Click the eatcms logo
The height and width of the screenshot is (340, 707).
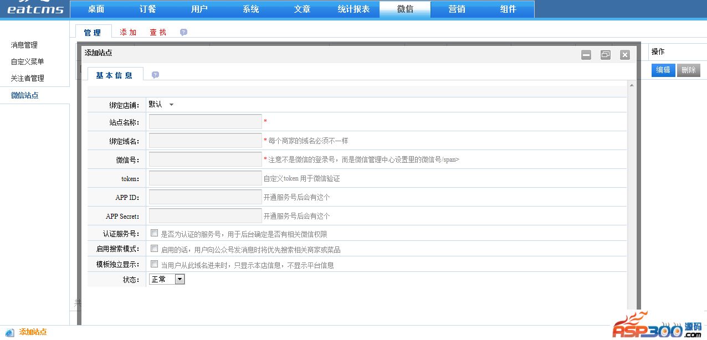tap(35, 8)
